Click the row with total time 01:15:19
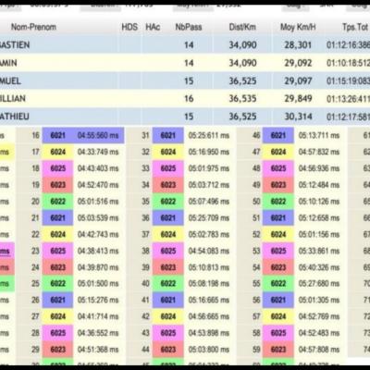 coord(185,80)
